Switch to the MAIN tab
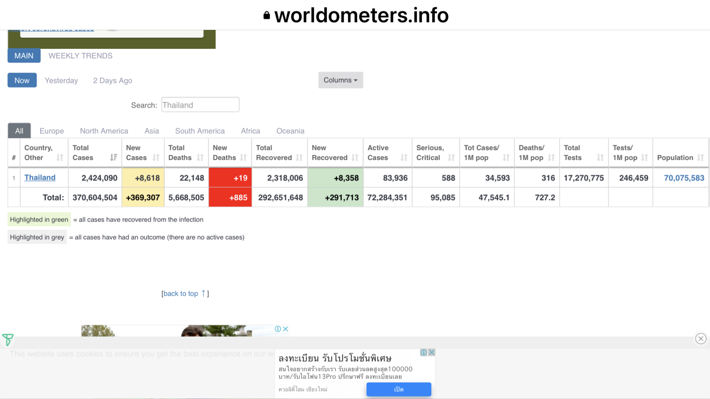This screenshot has width=710, height=399. pos(24,56)
